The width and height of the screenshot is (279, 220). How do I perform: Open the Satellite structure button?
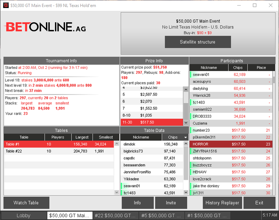click(x=198, y=42)
